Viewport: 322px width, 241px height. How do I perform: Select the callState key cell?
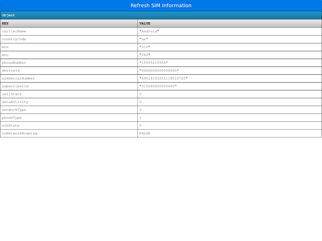coord(69,94)
